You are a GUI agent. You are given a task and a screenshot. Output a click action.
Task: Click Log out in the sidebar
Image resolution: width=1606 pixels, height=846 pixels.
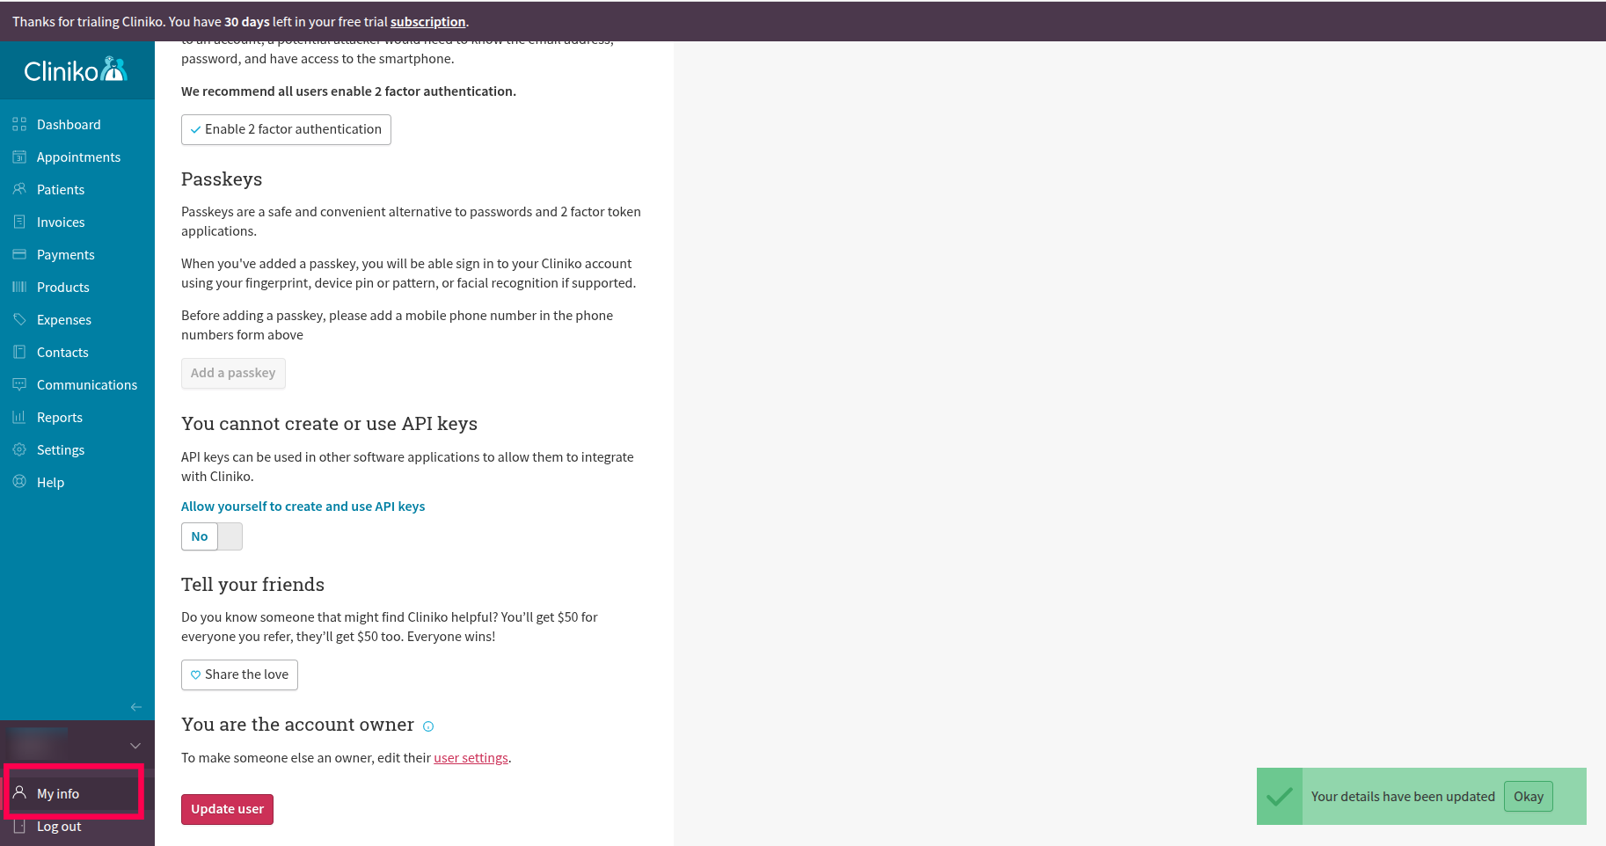pos(77,827)
